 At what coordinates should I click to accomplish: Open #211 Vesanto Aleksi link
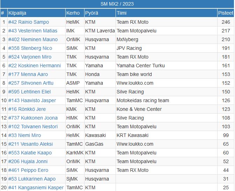point(30,144)
